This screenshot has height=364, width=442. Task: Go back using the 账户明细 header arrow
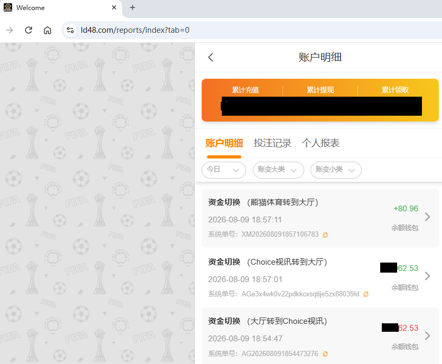tap(211, 57)
